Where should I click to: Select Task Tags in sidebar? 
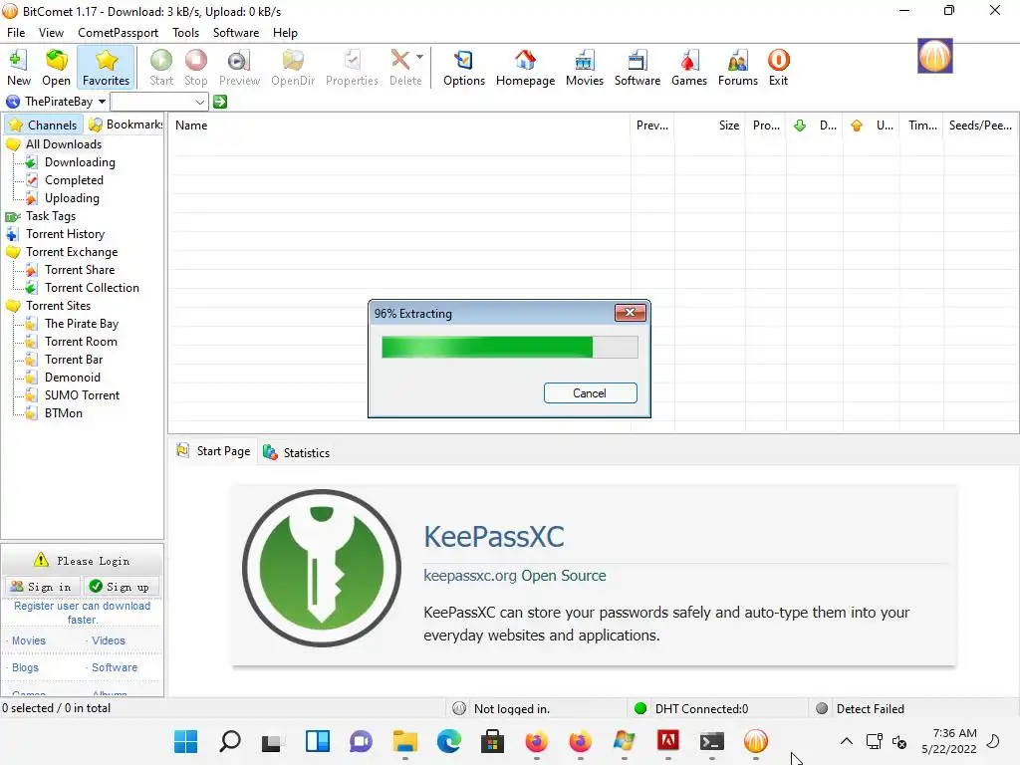(50, 216)
